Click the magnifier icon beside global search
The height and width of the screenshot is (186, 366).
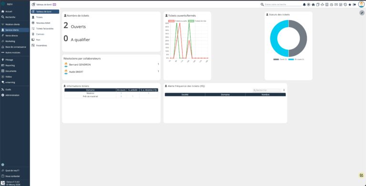click(x=263, y=4)
